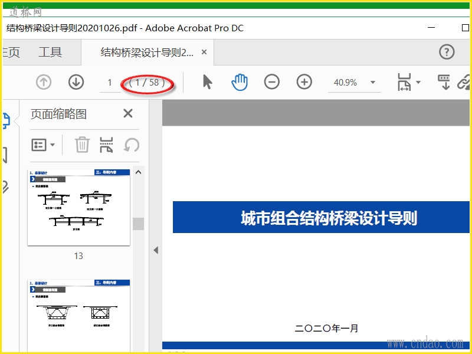The height and width of the screenshot is (354, 472).
Task: Go to next page with down arrow
Action: tap(76, 82)
